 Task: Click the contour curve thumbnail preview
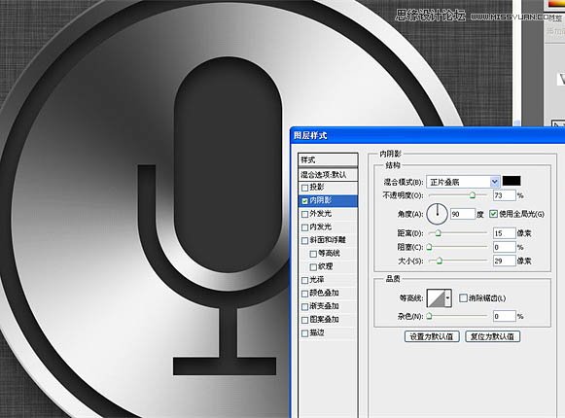436,298
